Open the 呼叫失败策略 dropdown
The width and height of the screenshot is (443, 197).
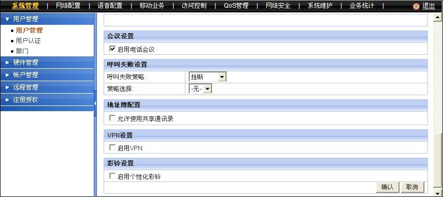coord(207,77)
